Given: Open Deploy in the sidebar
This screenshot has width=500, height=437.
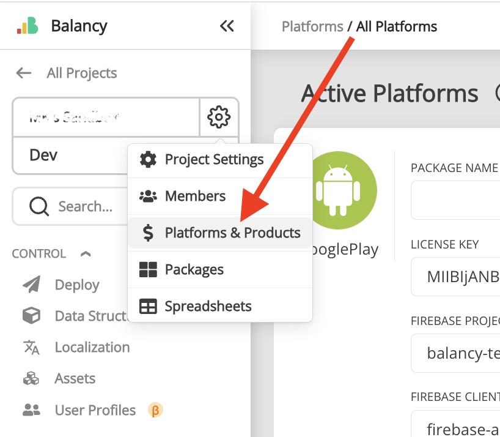Looking at the screenshot, I should [77, 285].
